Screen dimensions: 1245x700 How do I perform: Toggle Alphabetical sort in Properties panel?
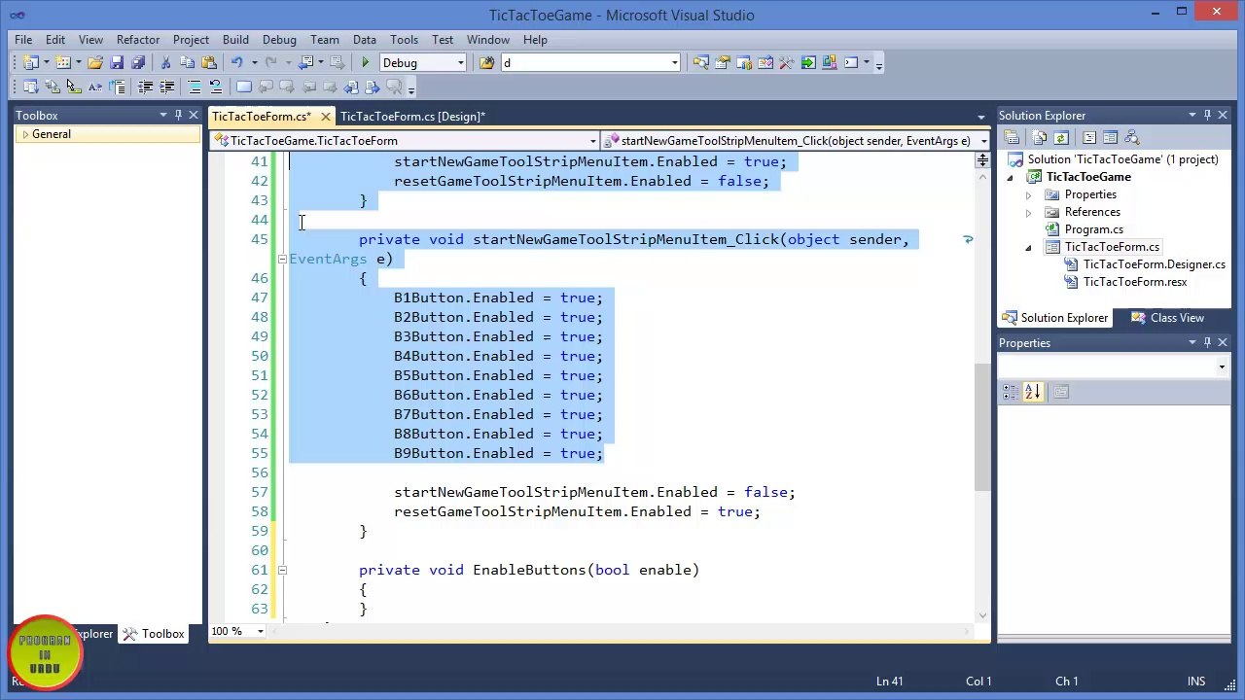pos(1032,392)
